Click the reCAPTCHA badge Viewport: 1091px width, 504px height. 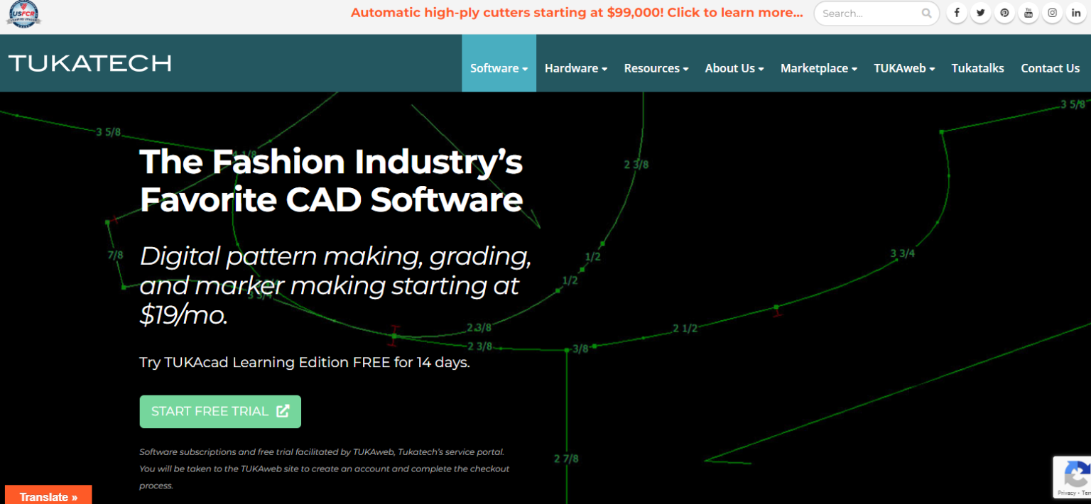tap(1074, 476)
